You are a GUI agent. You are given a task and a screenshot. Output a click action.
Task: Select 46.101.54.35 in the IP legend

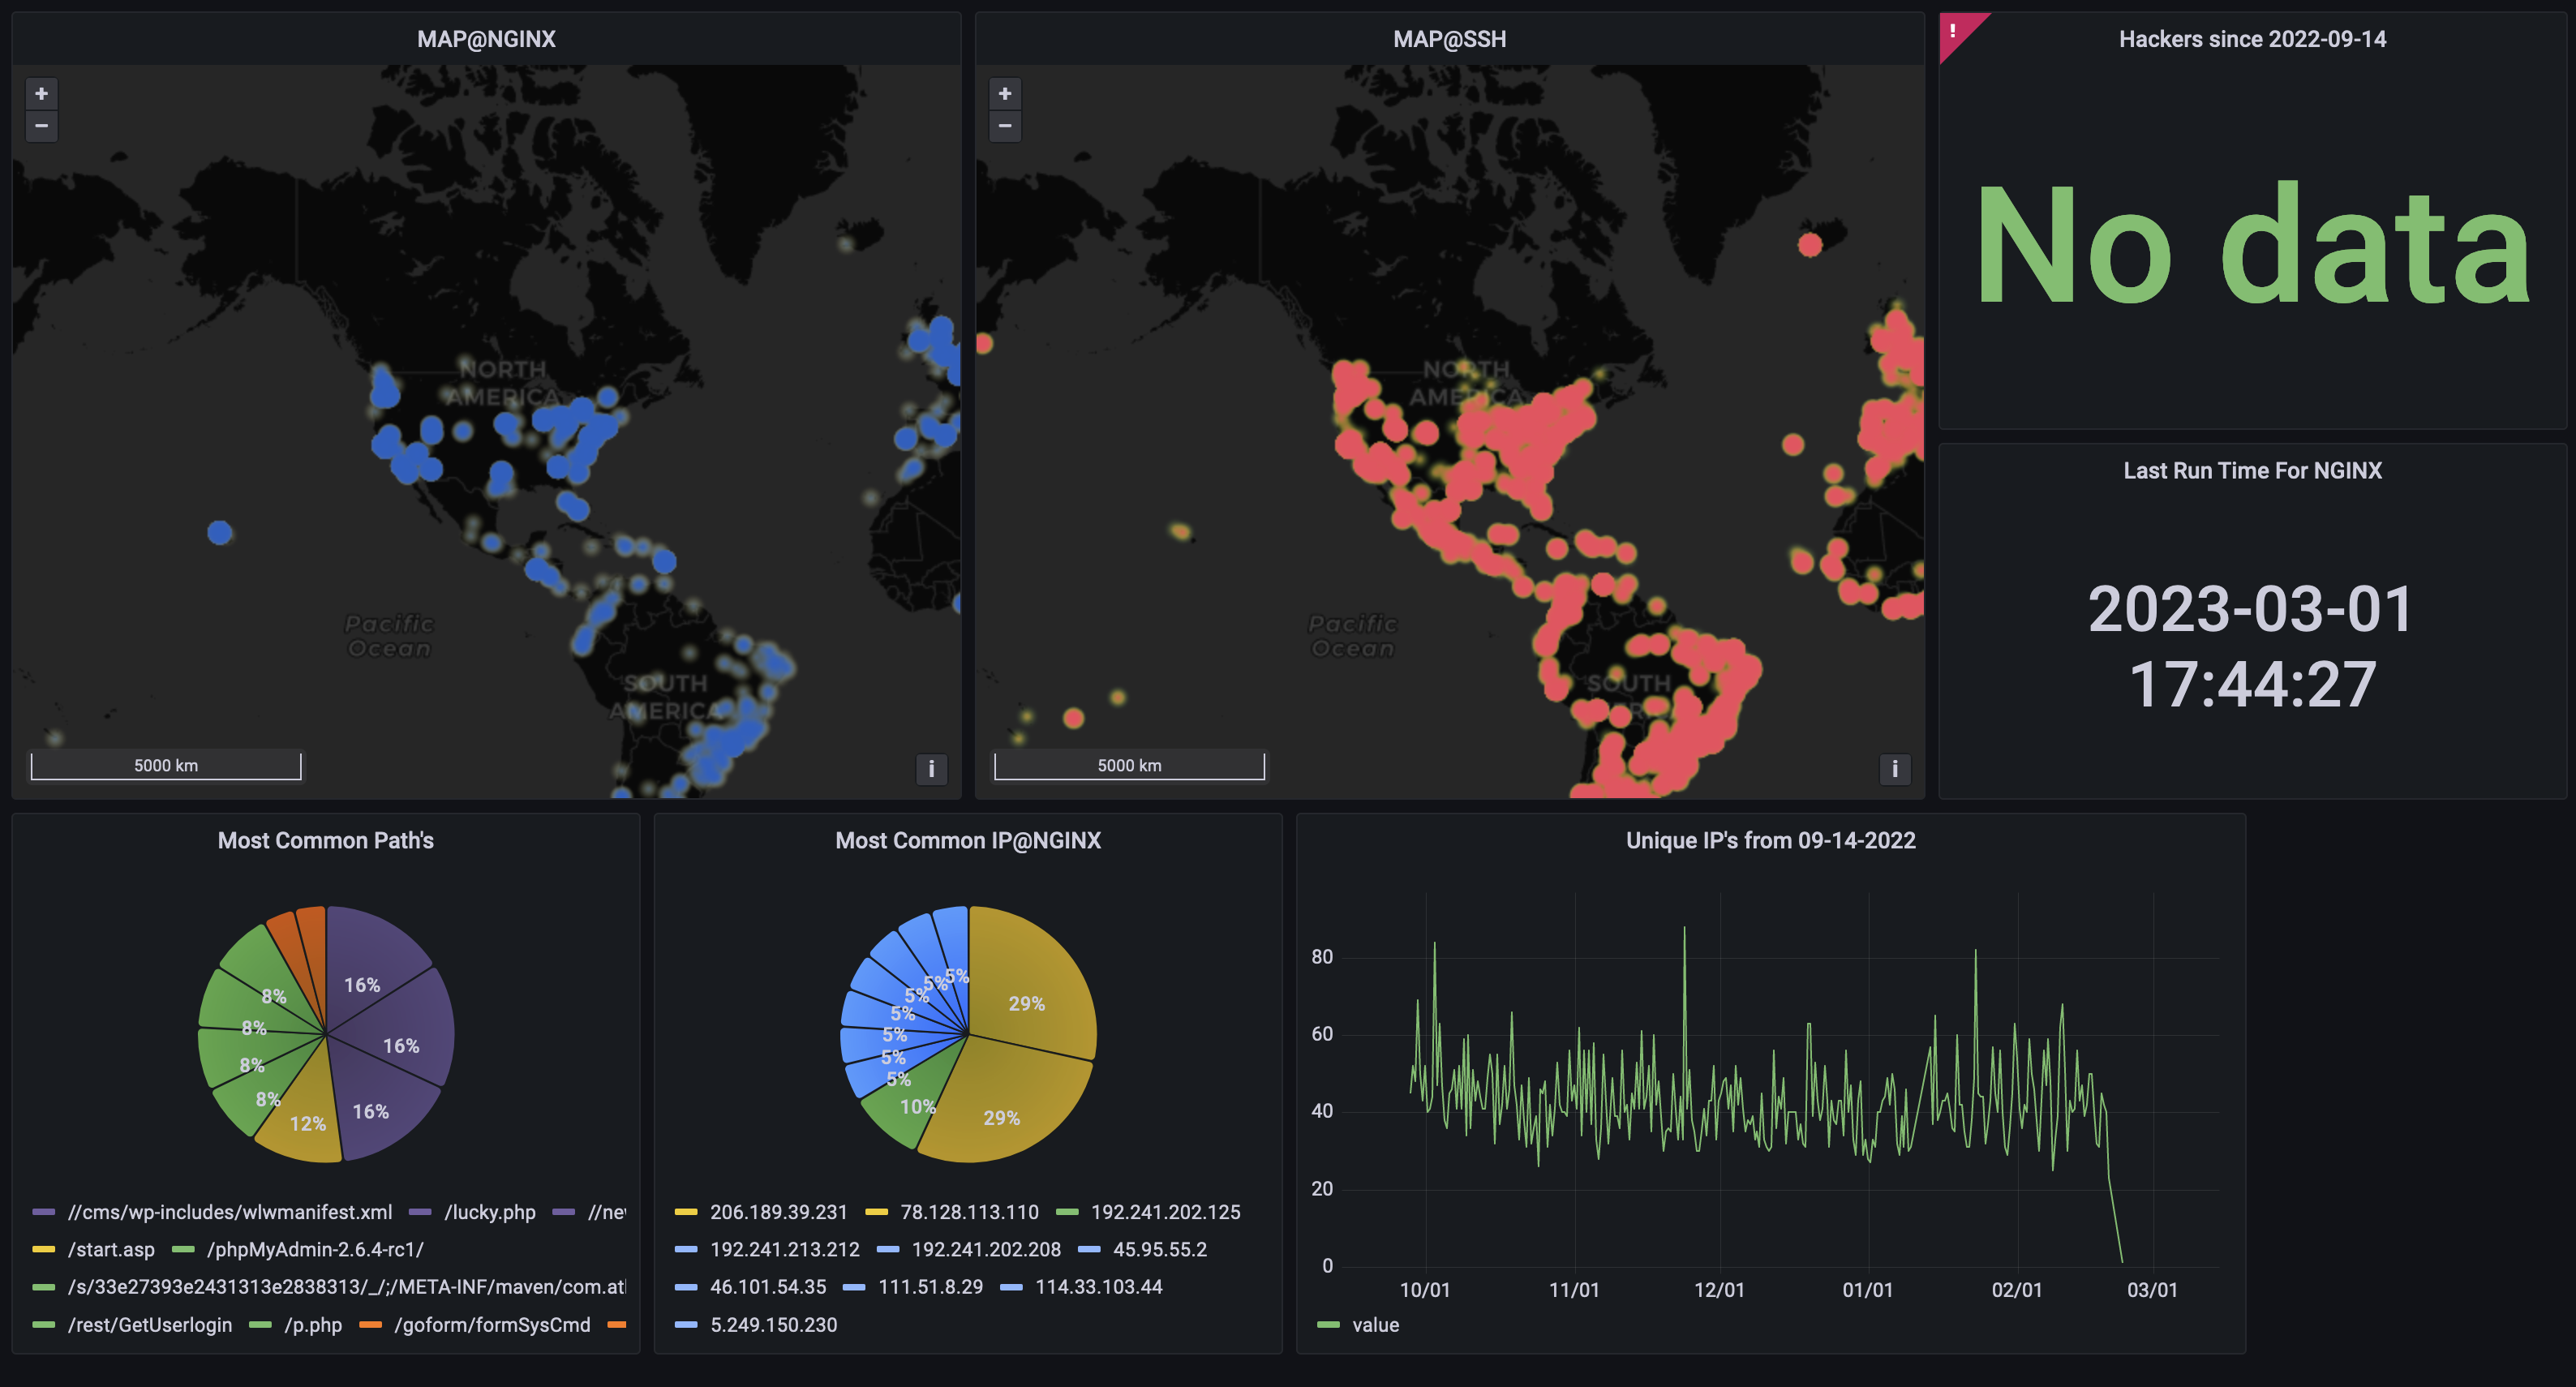pos(768,1287)
